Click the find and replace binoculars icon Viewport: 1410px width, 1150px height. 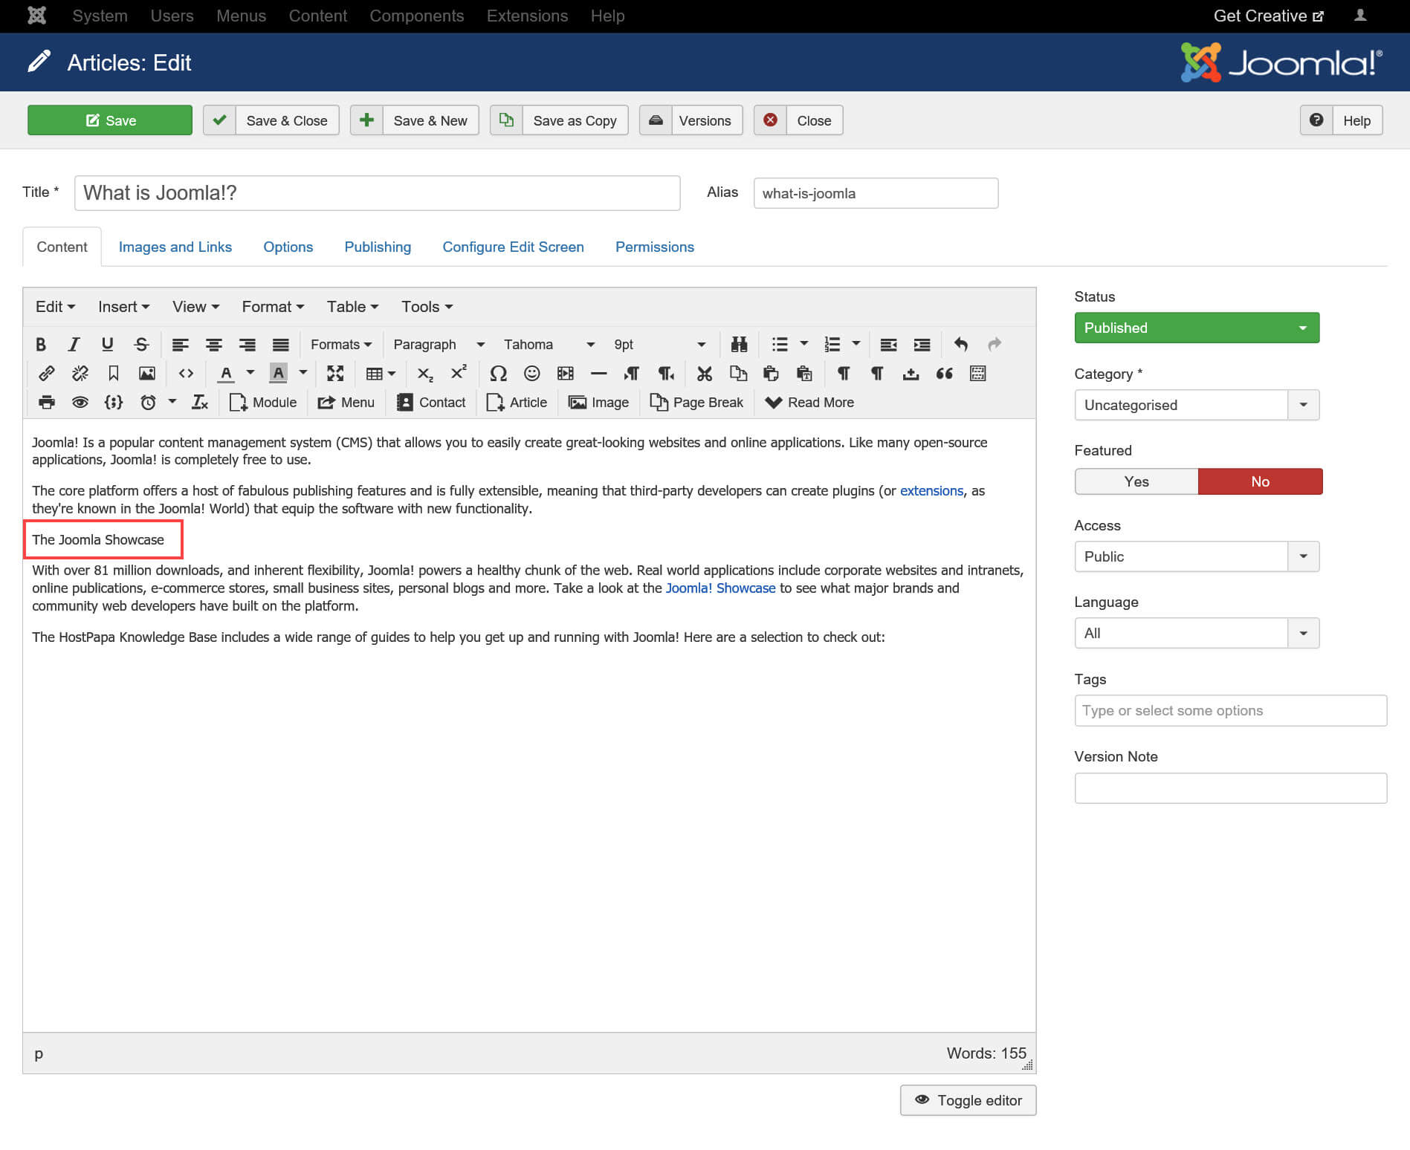click(738, 344)
